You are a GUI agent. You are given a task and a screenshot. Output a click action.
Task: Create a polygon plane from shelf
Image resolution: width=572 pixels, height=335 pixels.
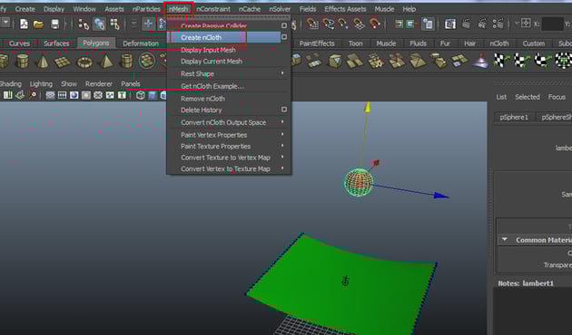point(63,62)
